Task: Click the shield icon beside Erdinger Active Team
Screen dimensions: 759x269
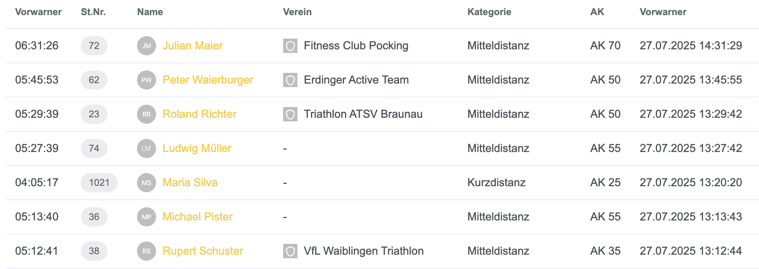Action: (290, 80)
